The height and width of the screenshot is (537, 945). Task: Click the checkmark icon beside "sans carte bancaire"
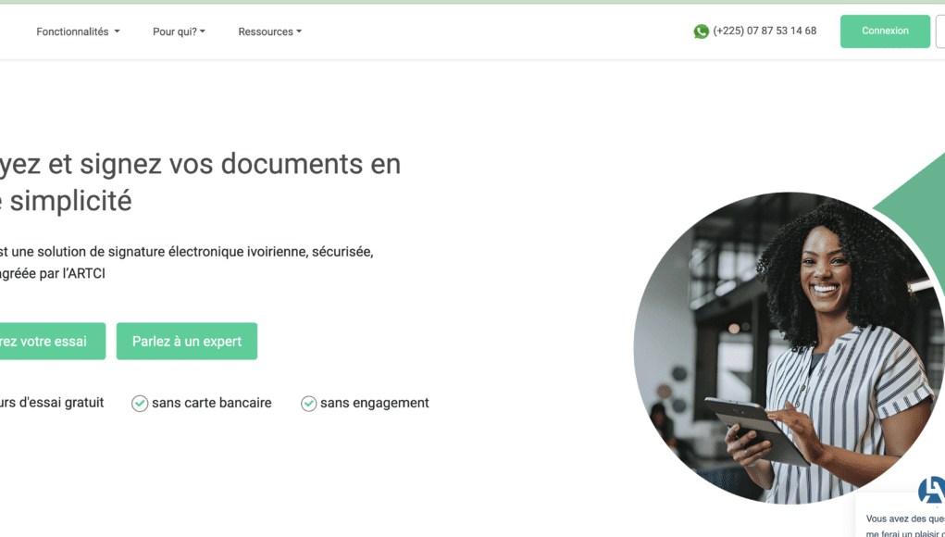(140, 403)
